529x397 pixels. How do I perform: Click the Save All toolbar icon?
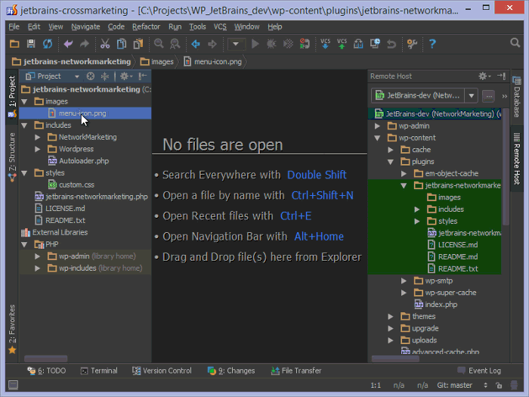[31, 44]
